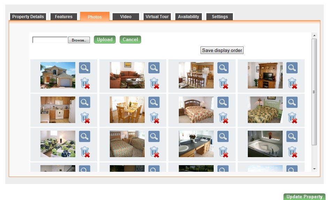Screen dimensions: 328x200
Task: Magnify the corner bathtub photo
Action: tap(292, 136)
